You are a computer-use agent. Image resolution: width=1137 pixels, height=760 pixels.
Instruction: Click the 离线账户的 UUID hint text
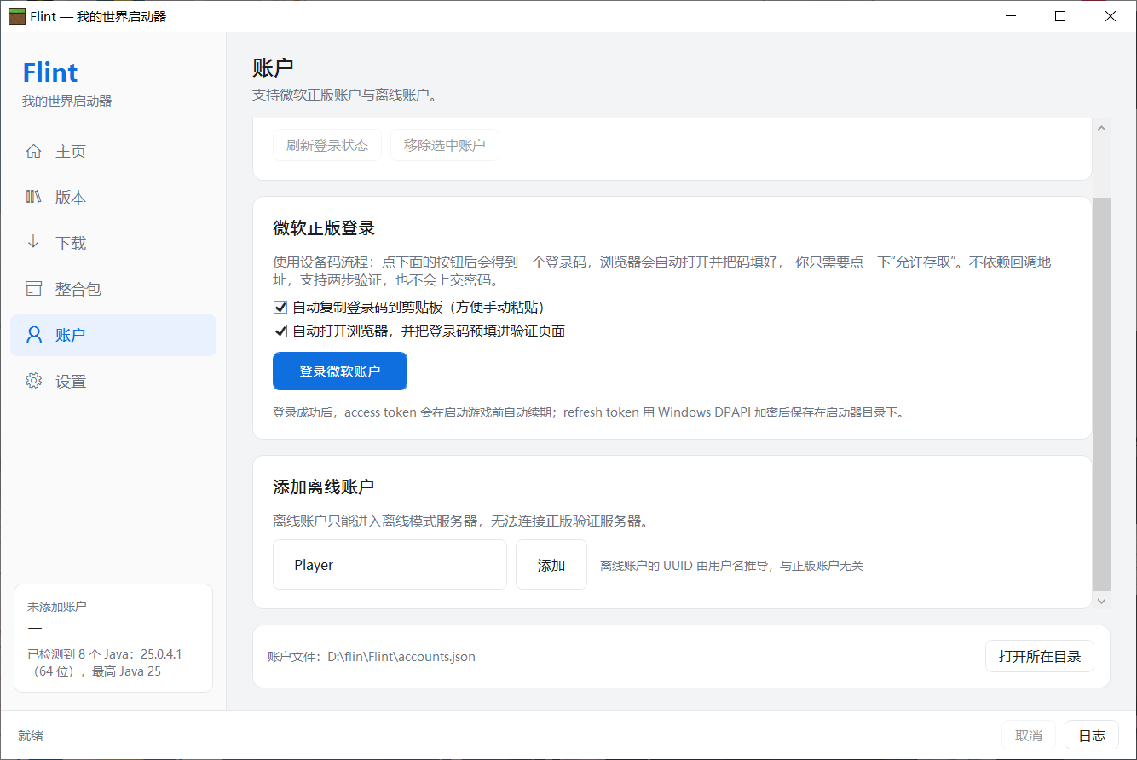732,566
